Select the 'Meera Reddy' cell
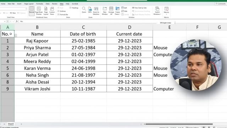 [x=37, y=62]
